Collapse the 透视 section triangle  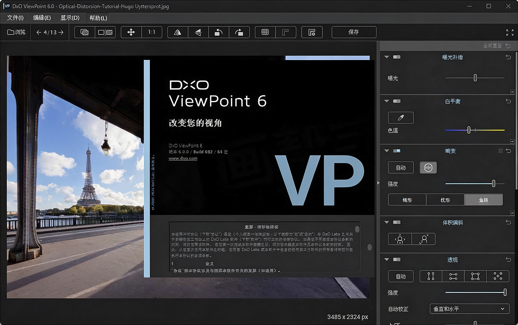click(x=387, y=260)
